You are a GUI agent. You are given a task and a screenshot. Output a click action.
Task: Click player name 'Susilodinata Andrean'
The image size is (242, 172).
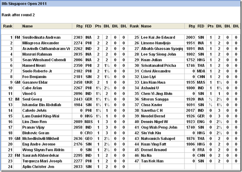[x=41, y=37]
